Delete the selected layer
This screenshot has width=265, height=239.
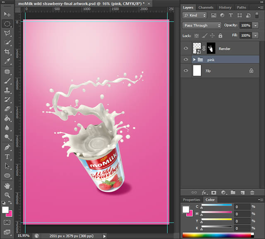252,193
